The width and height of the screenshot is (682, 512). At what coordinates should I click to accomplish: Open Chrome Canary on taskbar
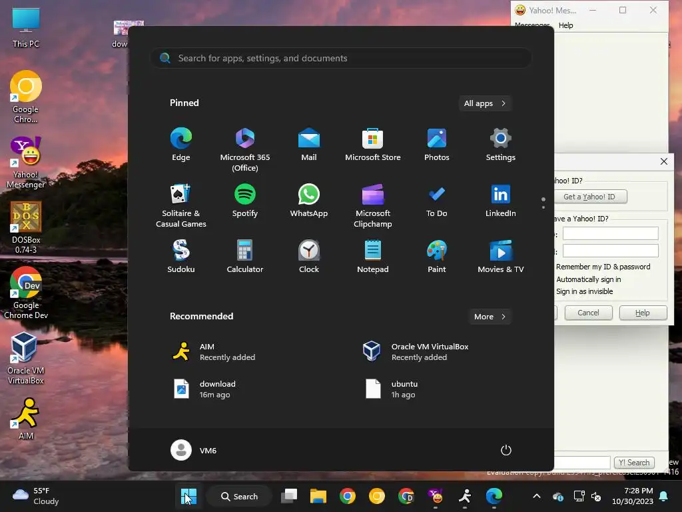tap(377, 496)
